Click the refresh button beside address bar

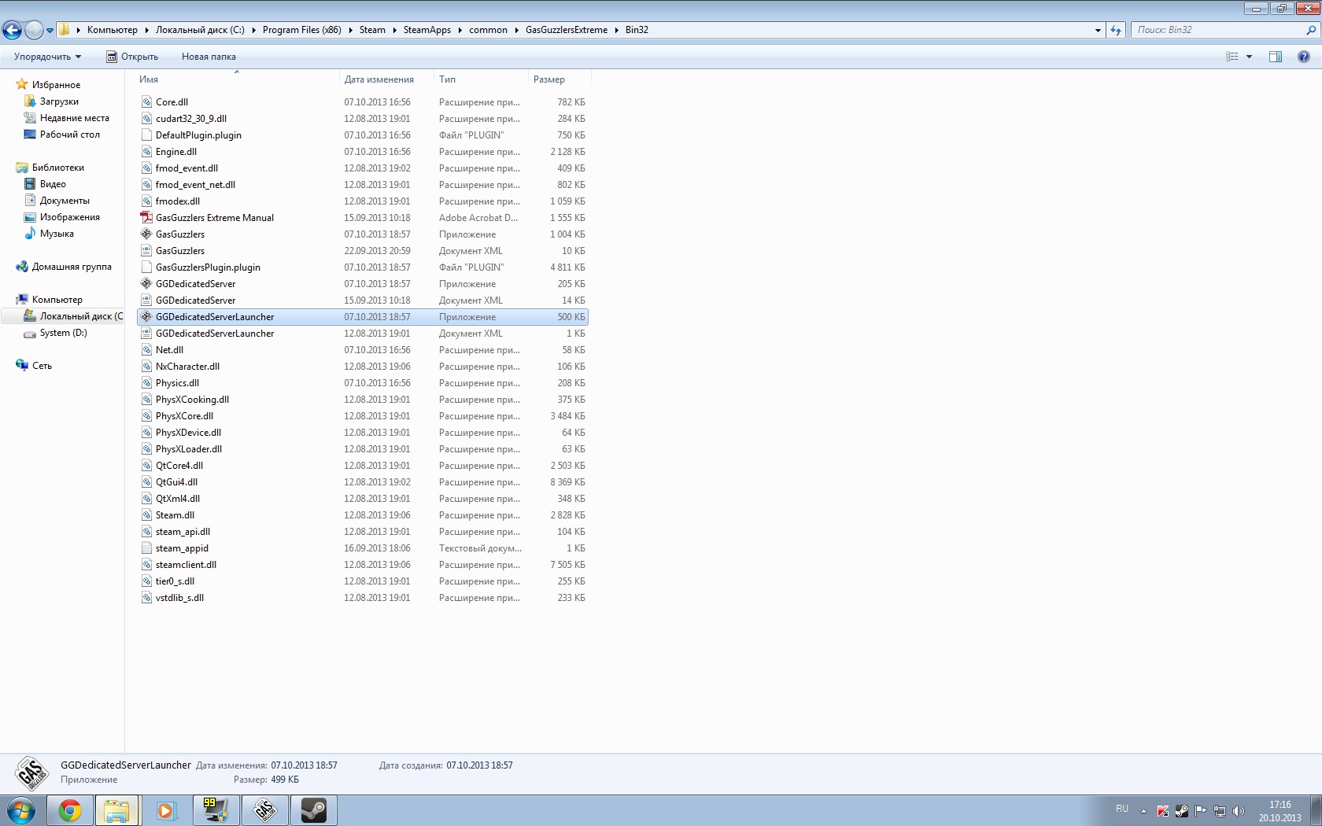tap(1116, 30)
